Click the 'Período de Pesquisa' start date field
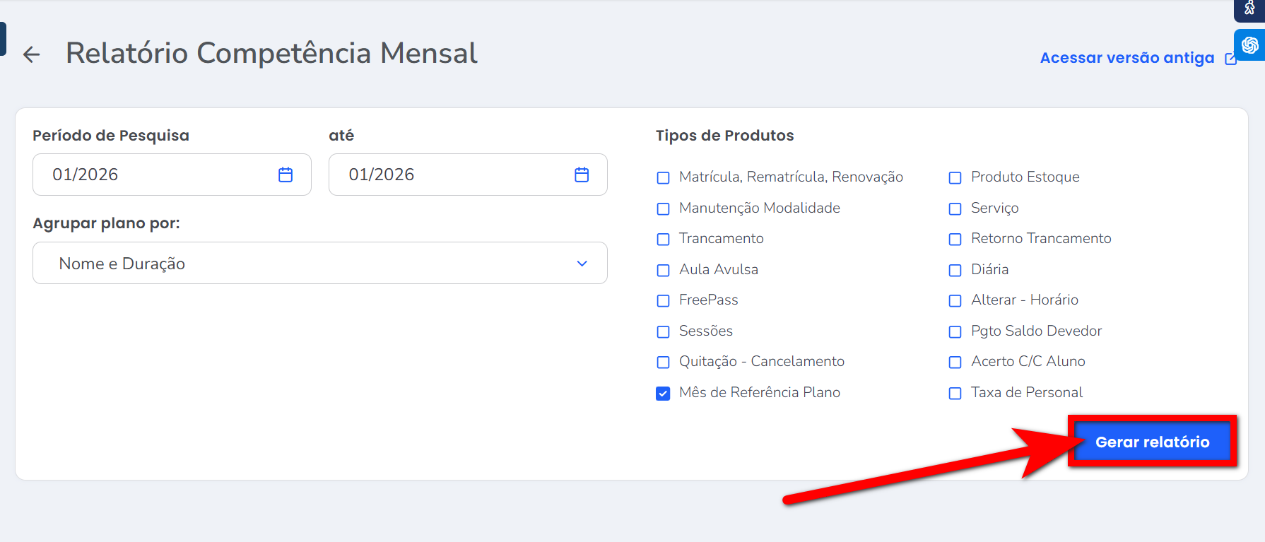This screenshot has width=1265, height=542. tap(155, 175)
